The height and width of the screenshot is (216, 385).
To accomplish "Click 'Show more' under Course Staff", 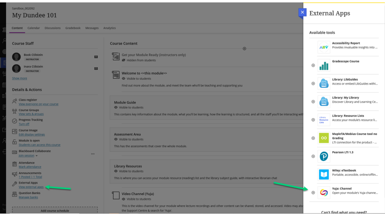I will click(20, 78).
